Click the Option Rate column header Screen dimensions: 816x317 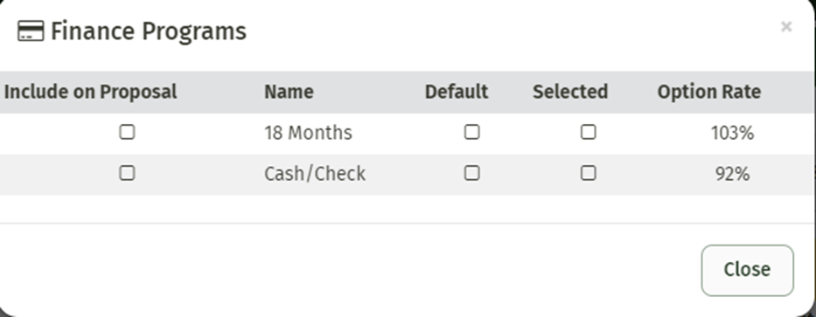tap(709, 92)
